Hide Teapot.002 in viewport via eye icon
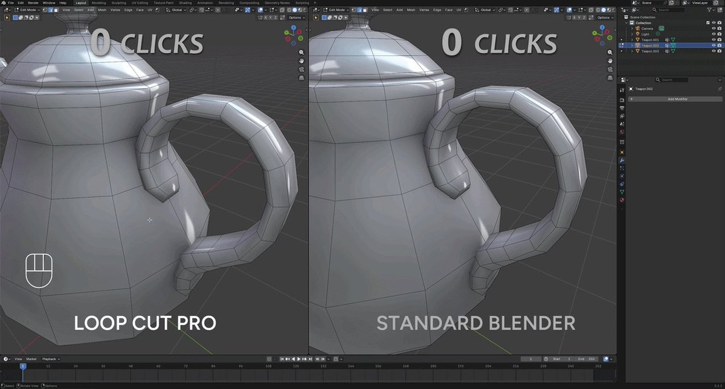This screenshot has width=725, height=389. pos(714,45)
